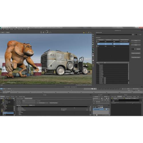Image resolution: width=143 pixels, height=143 pixels.
Task: Click the current frame marker on timeline
Action: pos(9,92)
